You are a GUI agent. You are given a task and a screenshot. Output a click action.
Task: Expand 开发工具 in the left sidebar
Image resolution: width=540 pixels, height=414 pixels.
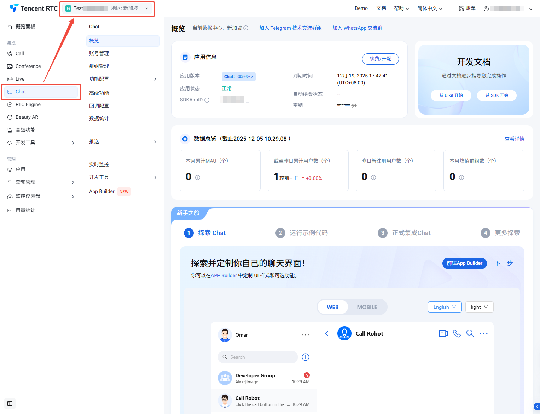coord(41,142)
